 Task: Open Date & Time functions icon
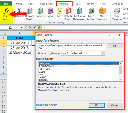point(68,11)
